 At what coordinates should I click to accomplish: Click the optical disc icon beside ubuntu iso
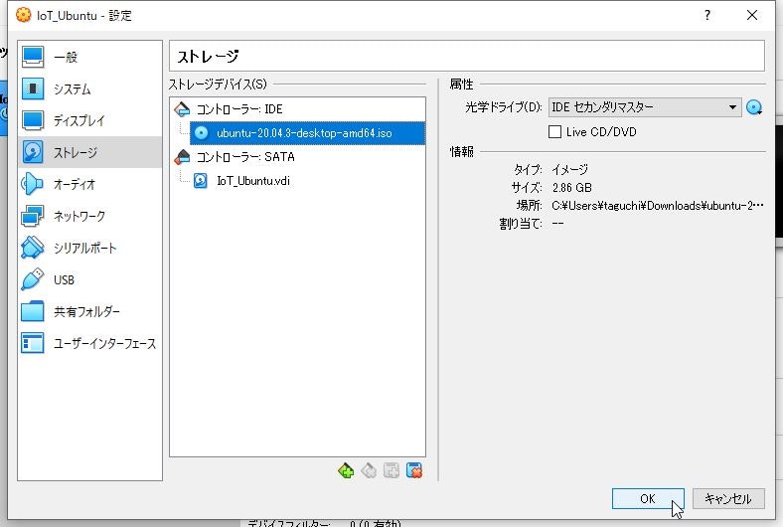tap(201, 133)
